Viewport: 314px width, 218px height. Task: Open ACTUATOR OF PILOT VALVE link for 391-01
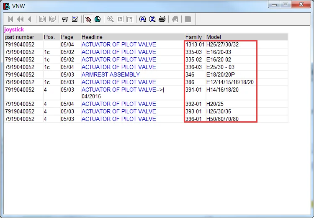coord(119,90)
